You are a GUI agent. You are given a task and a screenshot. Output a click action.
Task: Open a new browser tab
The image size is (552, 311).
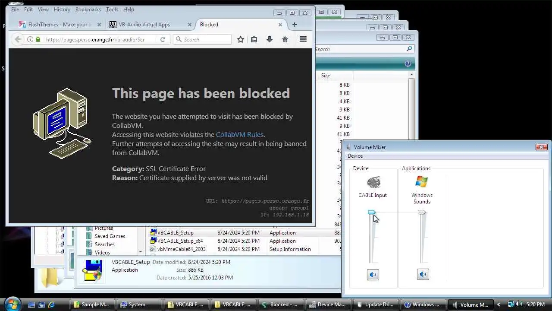click(x=295, y=25)
